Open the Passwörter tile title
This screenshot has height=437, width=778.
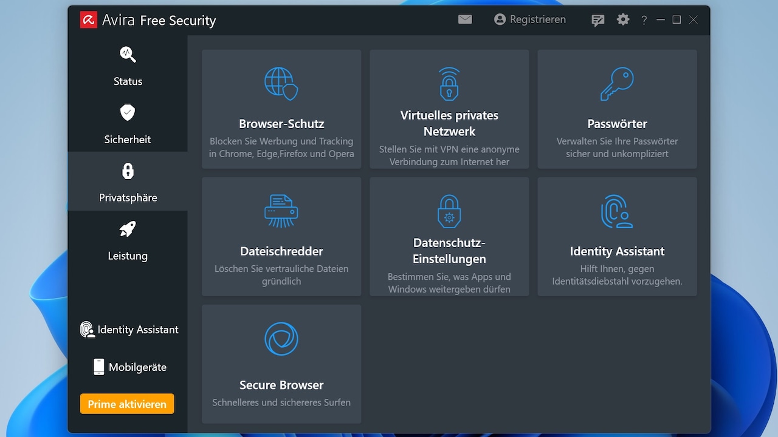click(x=617, y=124)
